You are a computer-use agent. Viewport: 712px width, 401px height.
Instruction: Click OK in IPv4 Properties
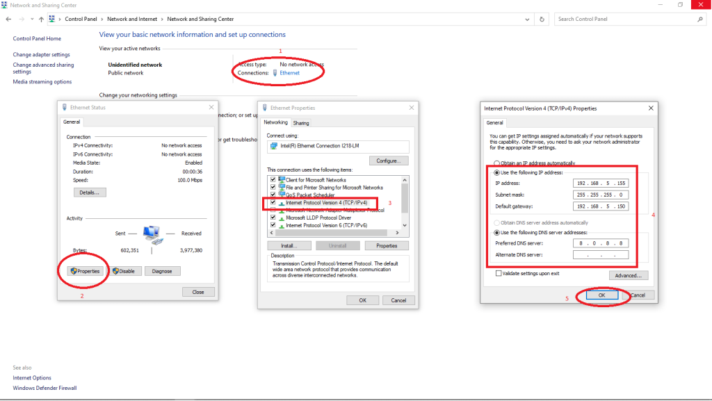point(601,295)
